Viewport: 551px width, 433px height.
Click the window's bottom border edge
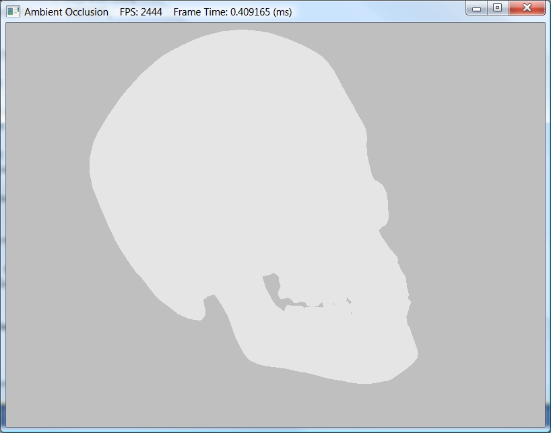[269, 430]
